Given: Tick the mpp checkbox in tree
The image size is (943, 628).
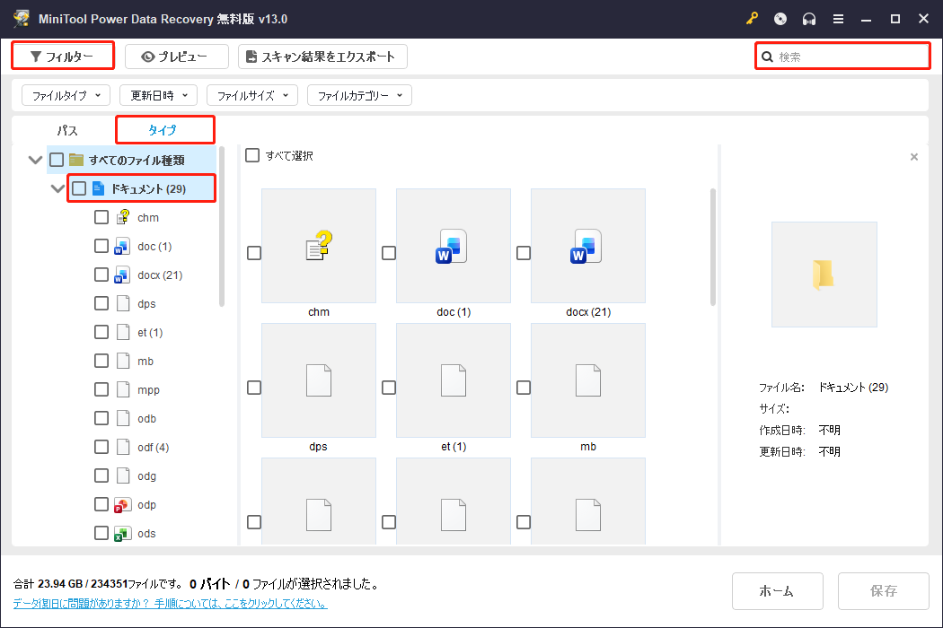Looking at the screenshot, I should click(x=101, y=389).
